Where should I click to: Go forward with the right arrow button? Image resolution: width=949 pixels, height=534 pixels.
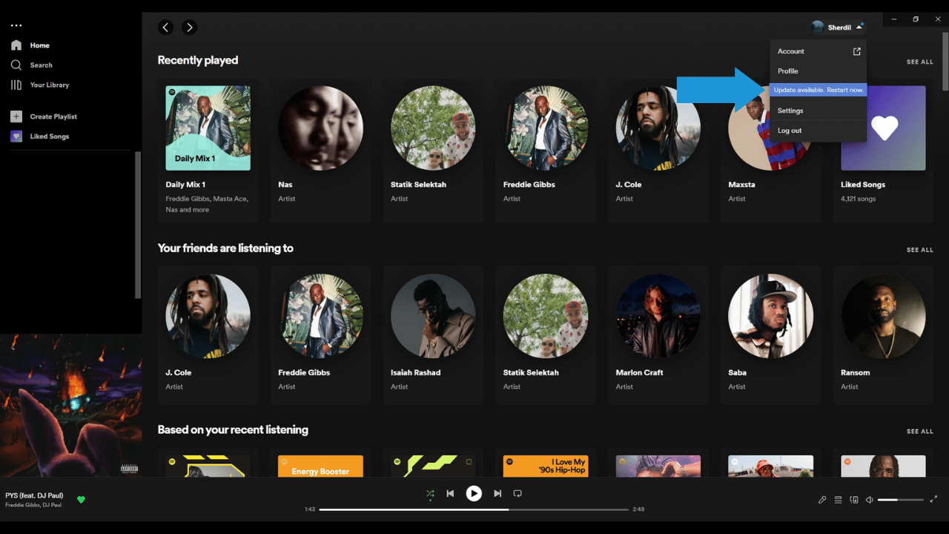click(x=190, y=27)
